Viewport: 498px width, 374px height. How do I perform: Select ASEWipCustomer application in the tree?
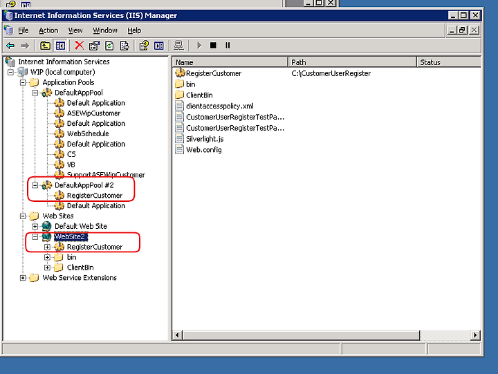click(93, 113)
